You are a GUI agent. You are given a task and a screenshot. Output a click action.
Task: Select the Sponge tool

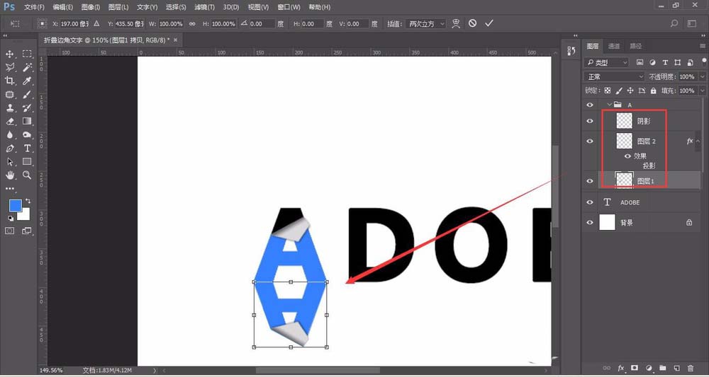[27, 135]
